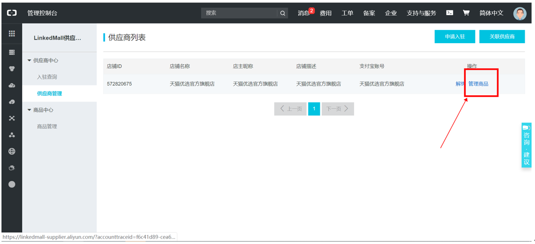Click the cloud gear icon in sidebar
Image resolution: width=535 pixels, height=244 pixels.
[12, 168]
